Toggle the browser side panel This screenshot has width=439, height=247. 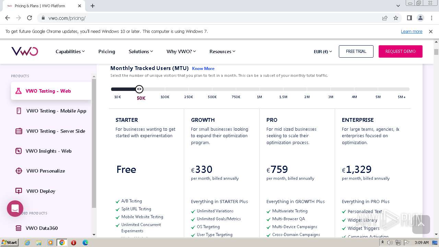pos(409,18)
